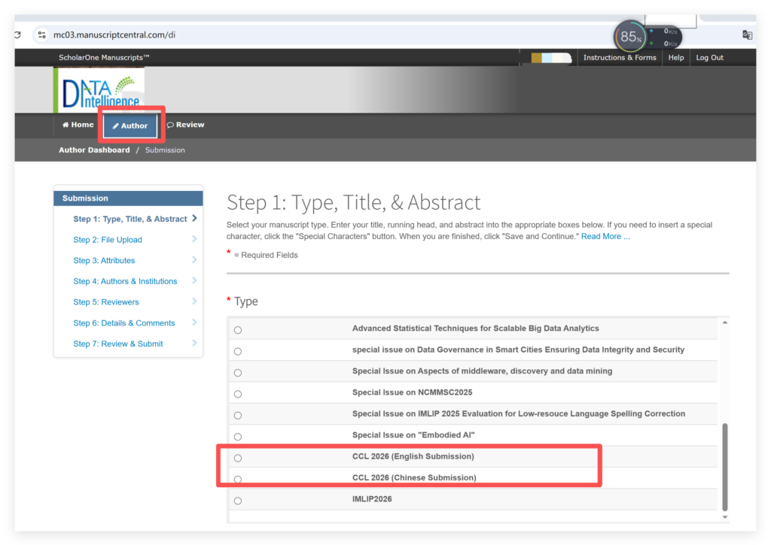Select IMLIP 2025 Evaluation radio button
The width and height of the screenshot is (771, 545).
pyautogui.click(x=238, y=416)
